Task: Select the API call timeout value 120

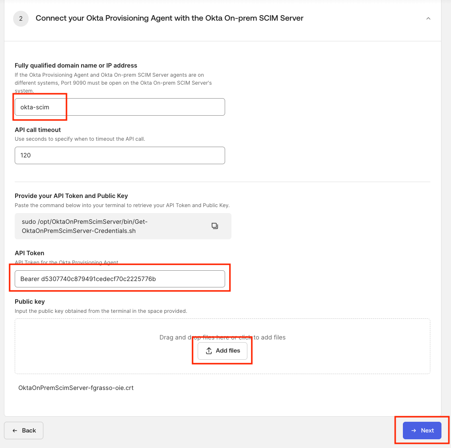Action: tap(119, 155)
